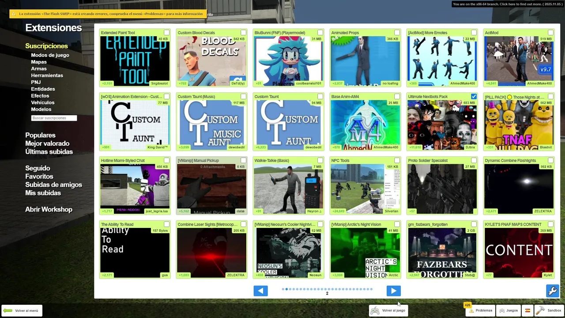Click the yellow 426 problems badge
Screen dimensions: 565x318
tap(467, 305)
